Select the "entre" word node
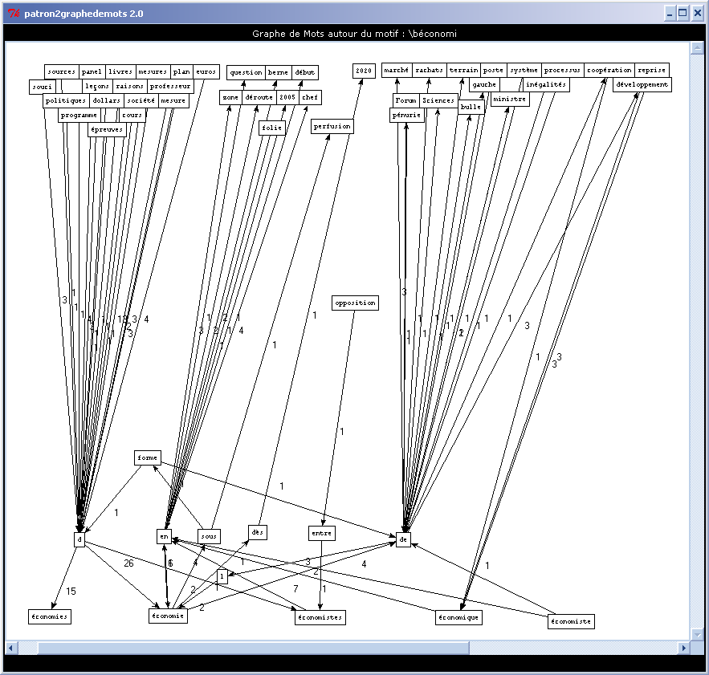709x675 pixels. click(322, 534)
